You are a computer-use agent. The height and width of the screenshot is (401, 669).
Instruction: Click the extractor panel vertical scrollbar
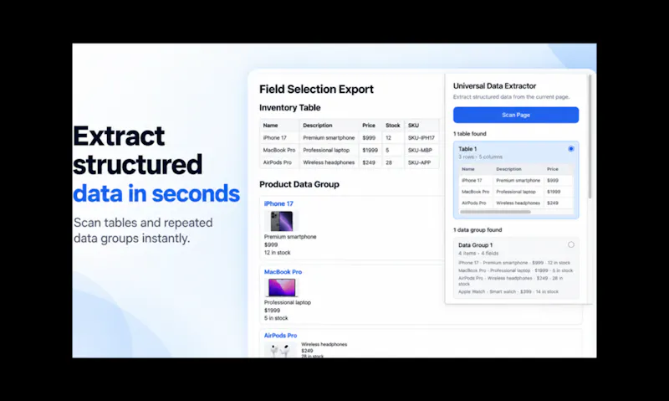[590, 136]
